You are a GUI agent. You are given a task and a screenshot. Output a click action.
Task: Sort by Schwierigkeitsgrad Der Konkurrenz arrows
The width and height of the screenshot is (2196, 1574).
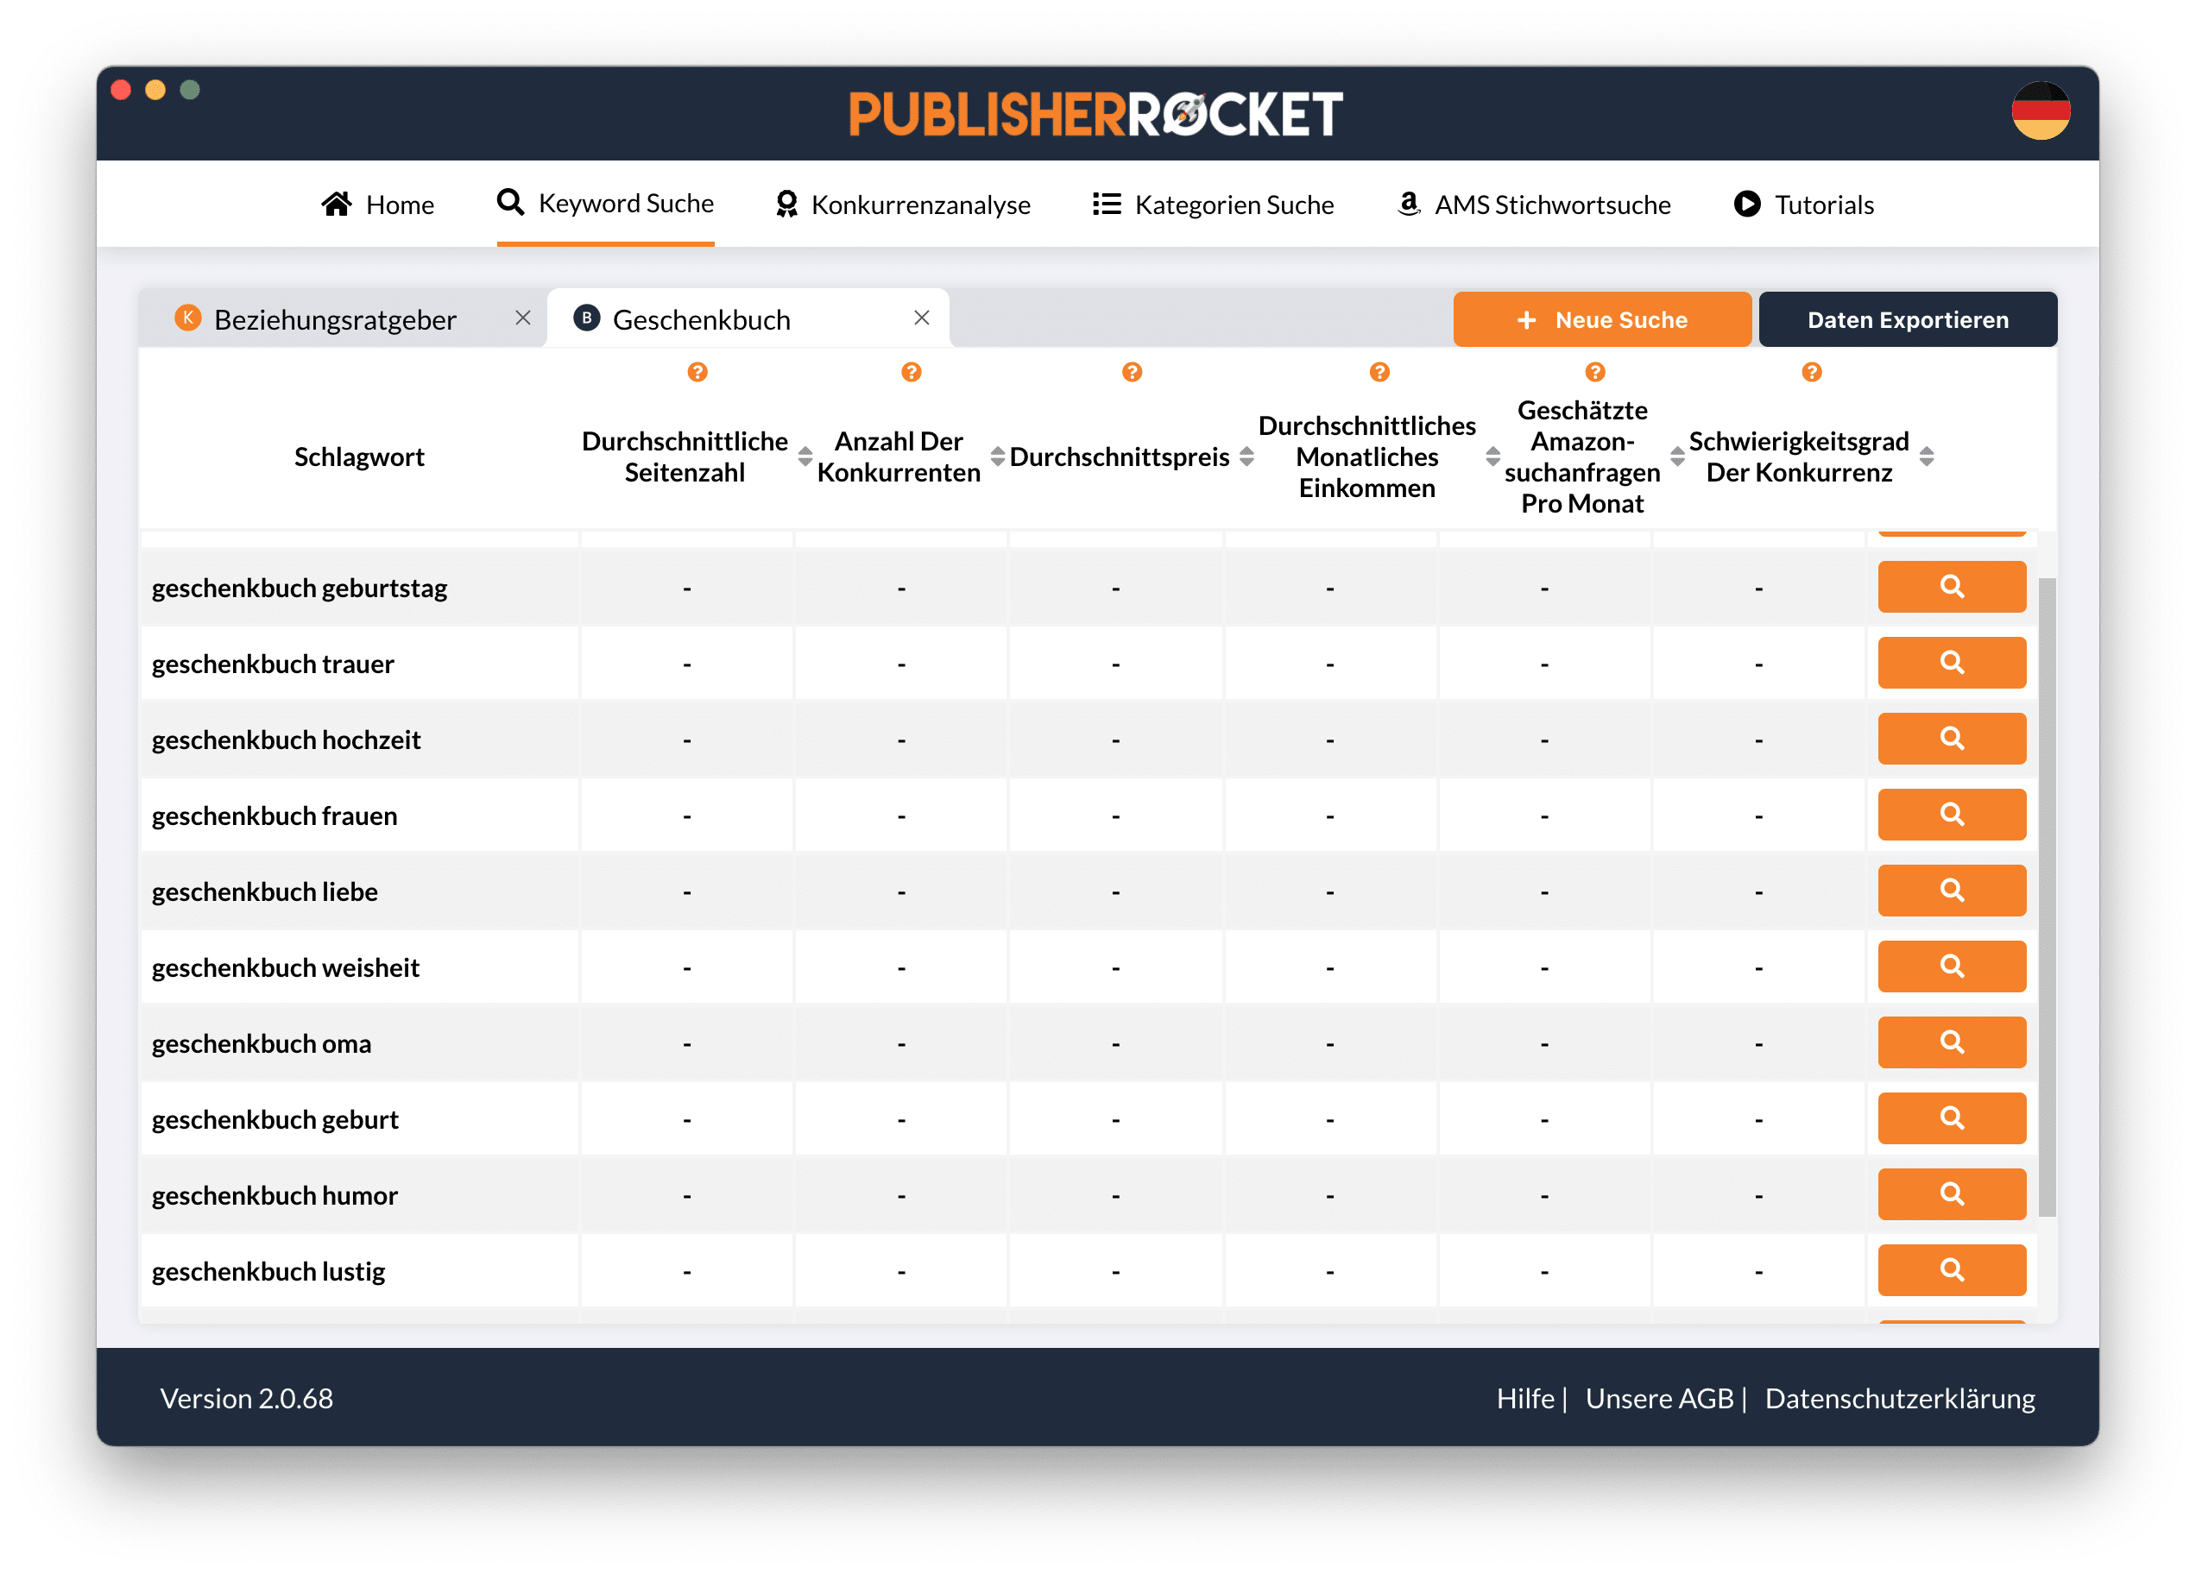[1927, 456]
